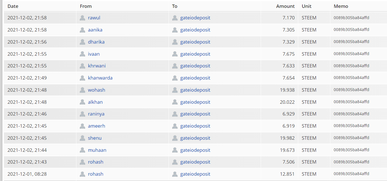This screenshot has height=181, width=387.
Task: Click the avatar icon beside rawul
Action: (x=82, y=18)
